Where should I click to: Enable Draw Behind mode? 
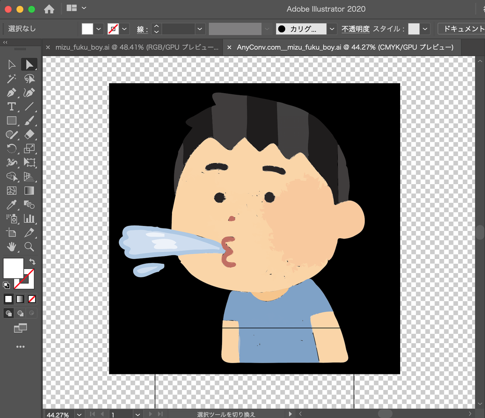tap(20, 313)
